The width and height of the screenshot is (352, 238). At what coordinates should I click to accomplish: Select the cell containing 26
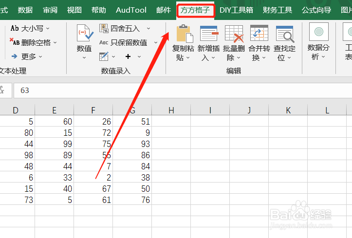[93, 121]
